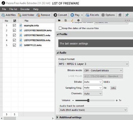The height and width of the screenshot is (120, 133).
Task: Click the pin icon in the toolbar
Action: [x=127, y=15]
